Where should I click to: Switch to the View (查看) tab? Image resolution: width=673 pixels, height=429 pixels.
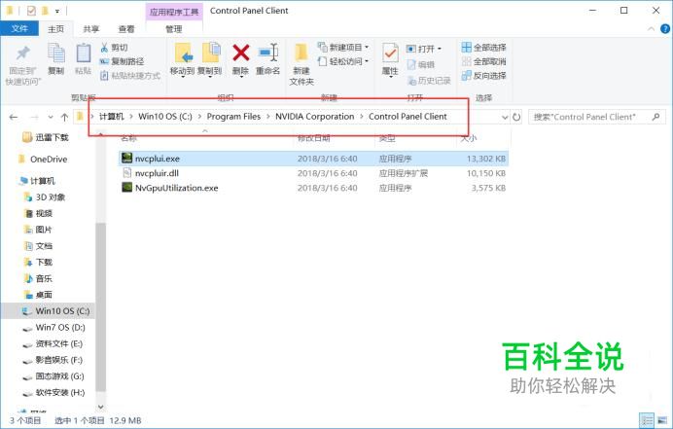pos(126,29)
